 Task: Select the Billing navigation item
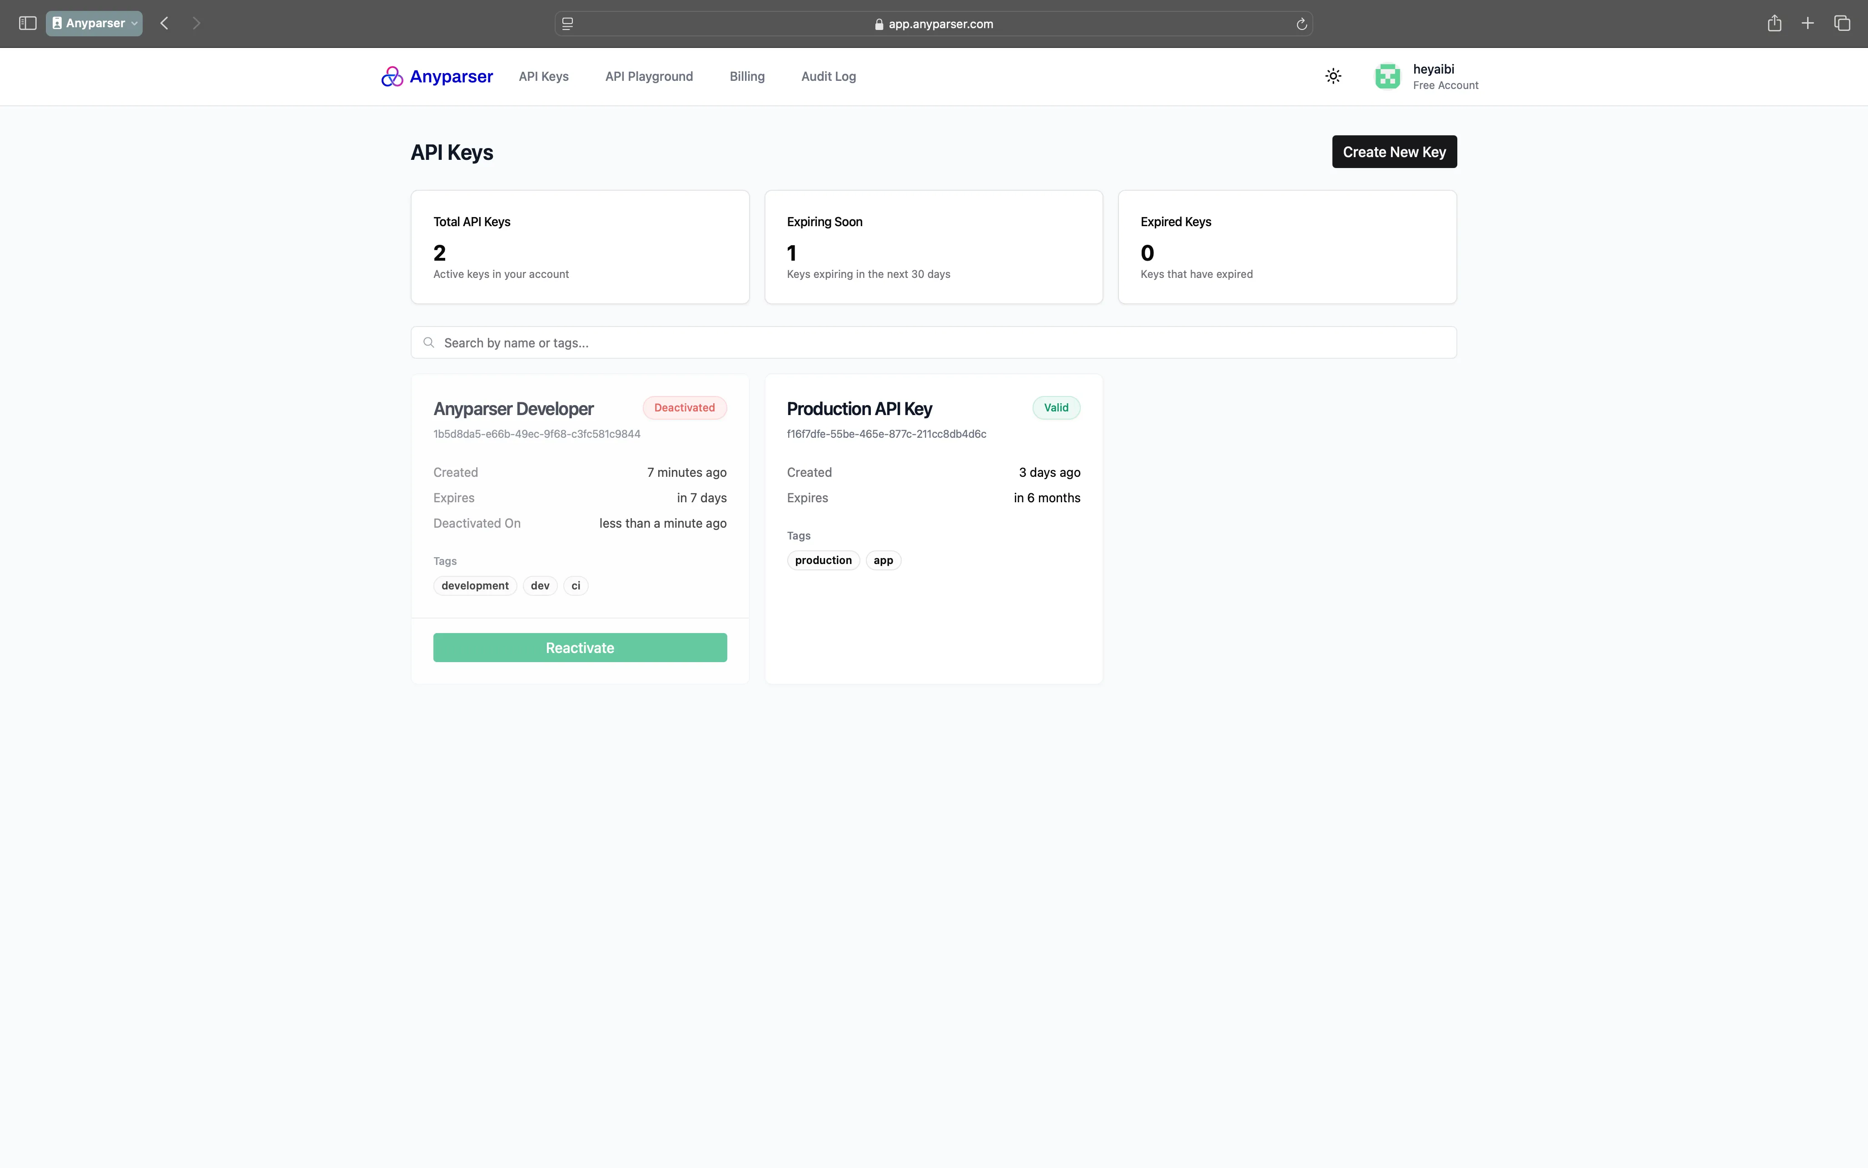click(746, 76)
